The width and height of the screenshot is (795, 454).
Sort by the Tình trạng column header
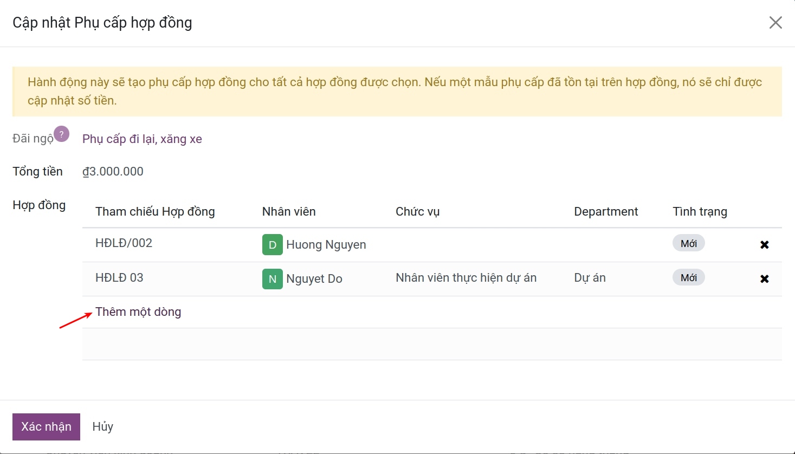(700, 212)
